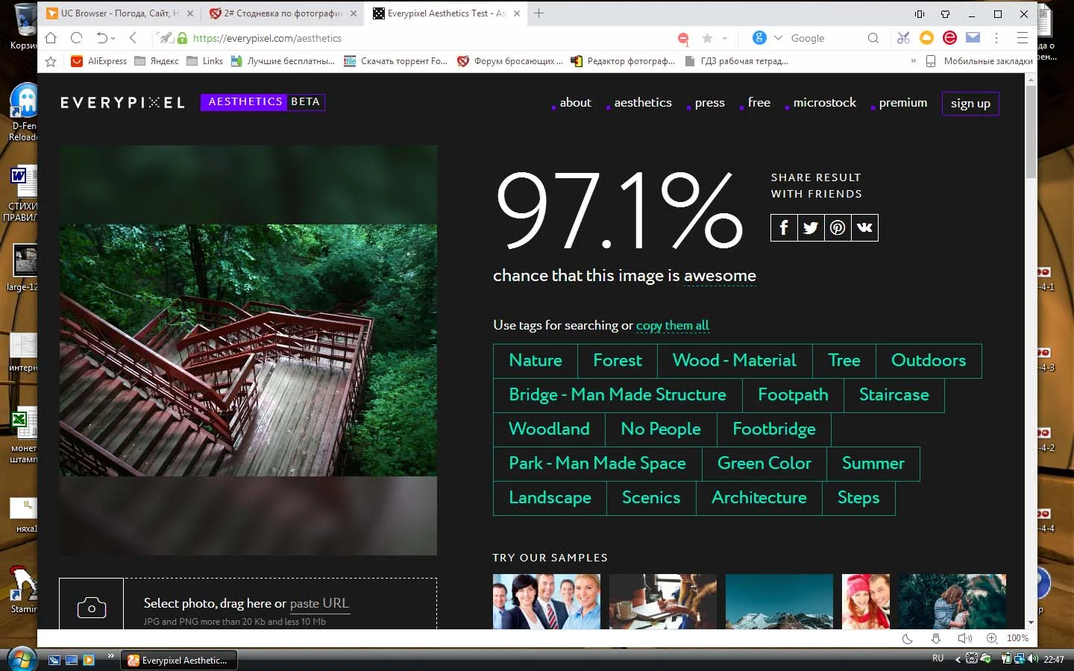The height and width of the screenshot is (671, 1074).
Task: Open the mountain sample thumbnail
Action: 779,602
